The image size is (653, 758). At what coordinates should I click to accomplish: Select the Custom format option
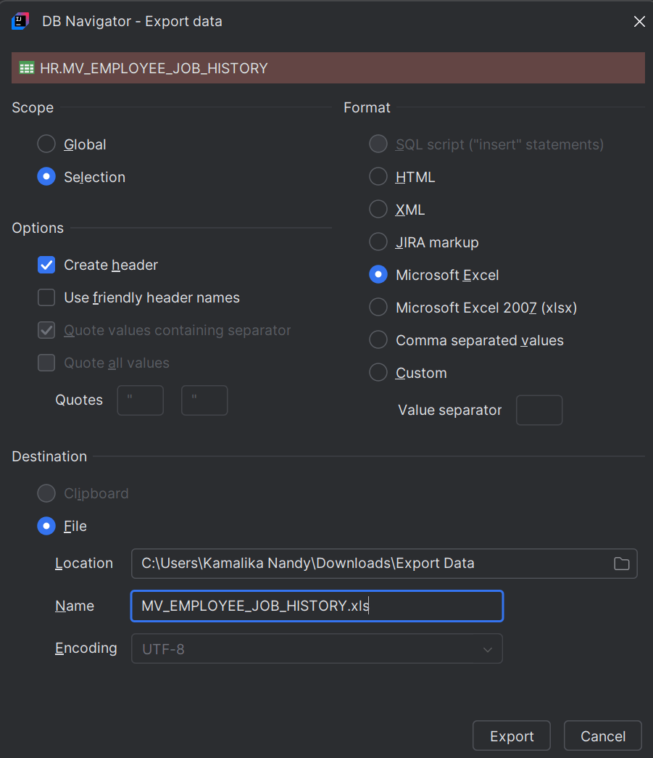pos(378,372)
